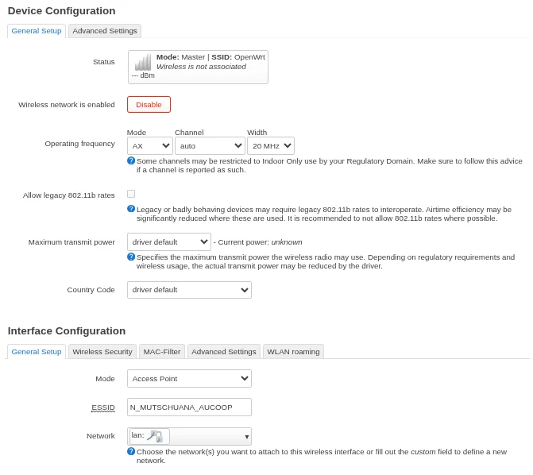Click the lan network interface icon
This screenshot has height=475, width=533.
coord(154,436)
